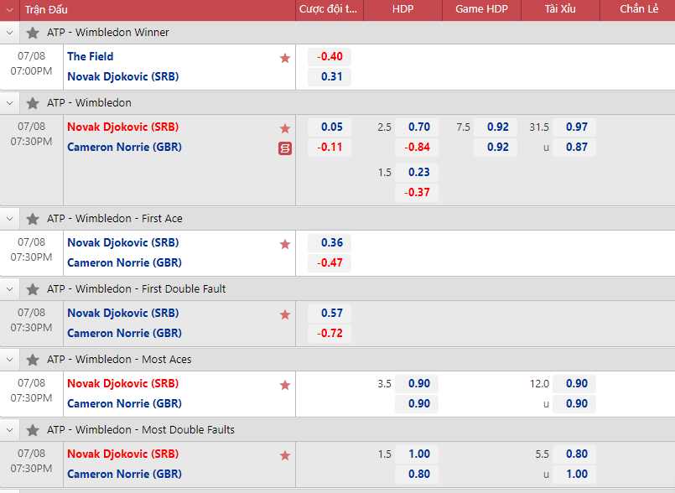Select Norrie moneyline odds -0.11
This screenshot has width=675, height=493.
point(330,148)
